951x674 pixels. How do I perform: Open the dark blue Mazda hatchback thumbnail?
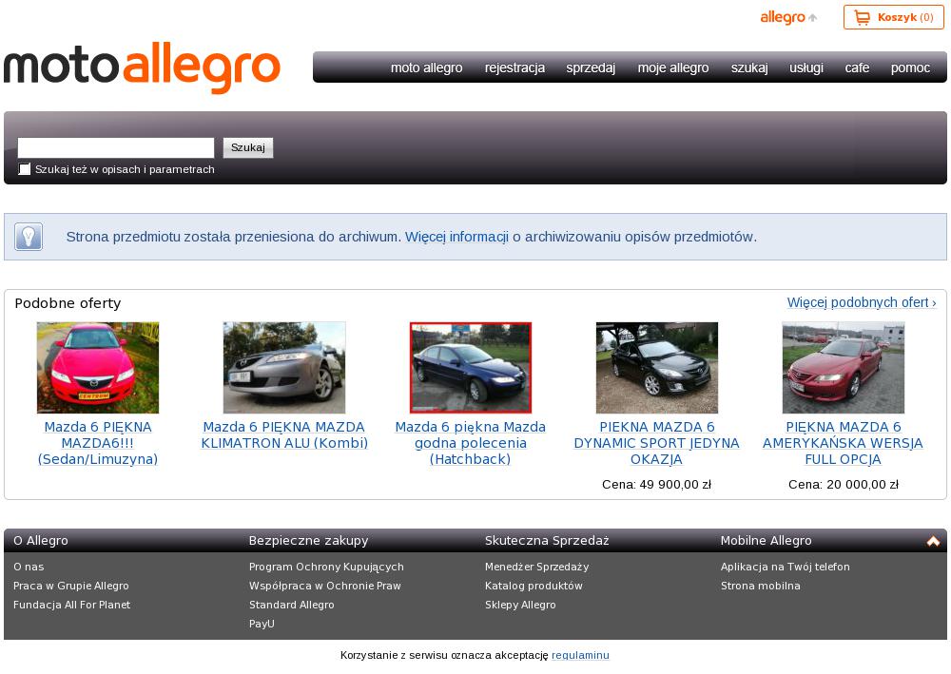[471, 368]
